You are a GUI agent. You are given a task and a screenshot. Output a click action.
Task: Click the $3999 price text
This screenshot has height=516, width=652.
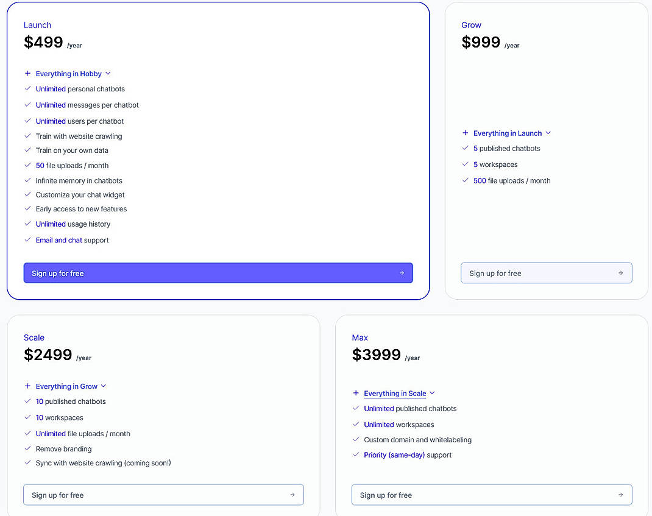(377, 355)
